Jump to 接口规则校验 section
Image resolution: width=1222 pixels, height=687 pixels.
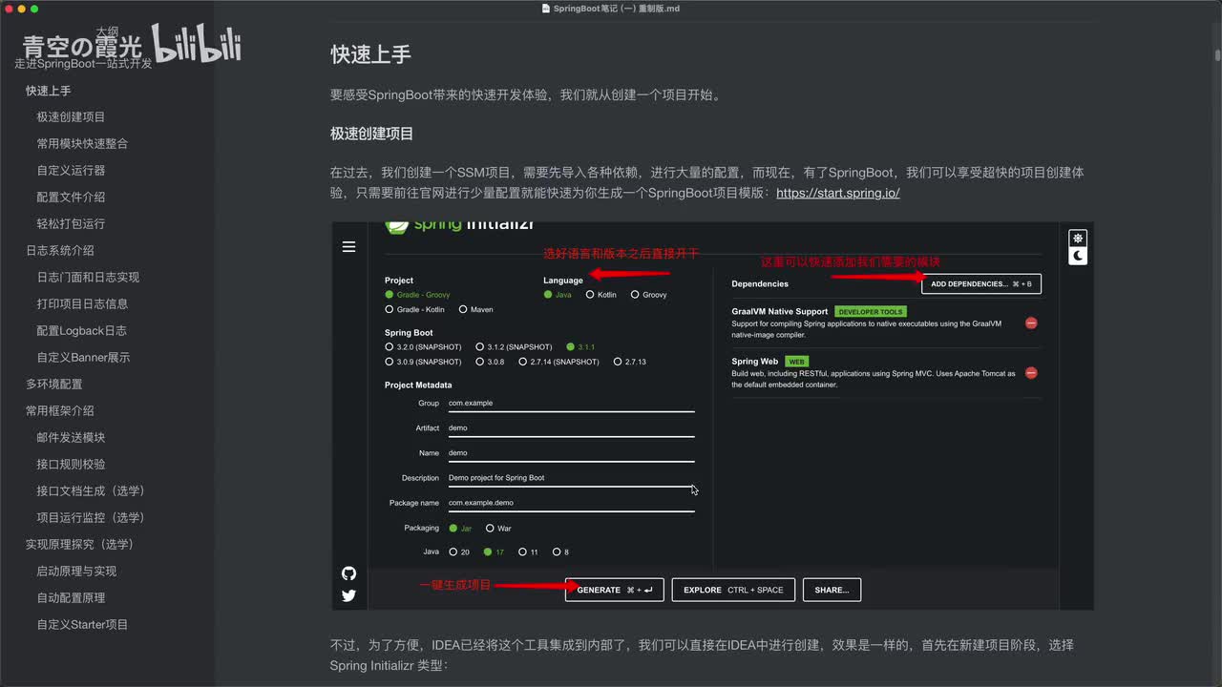coord(71,465)
